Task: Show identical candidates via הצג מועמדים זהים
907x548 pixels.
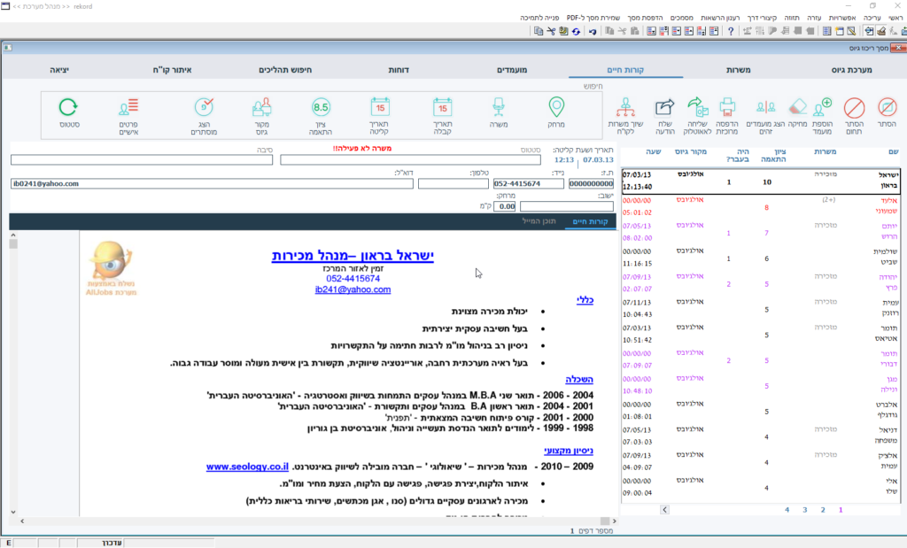Action: [x=765, y=107]
